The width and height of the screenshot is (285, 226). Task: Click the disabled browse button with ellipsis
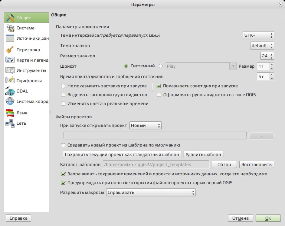(x=261, y=136)
